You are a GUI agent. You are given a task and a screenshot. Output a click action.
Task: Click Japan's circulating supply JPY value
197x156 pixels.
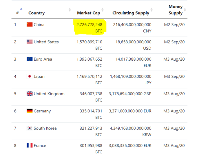pos(131,79)
